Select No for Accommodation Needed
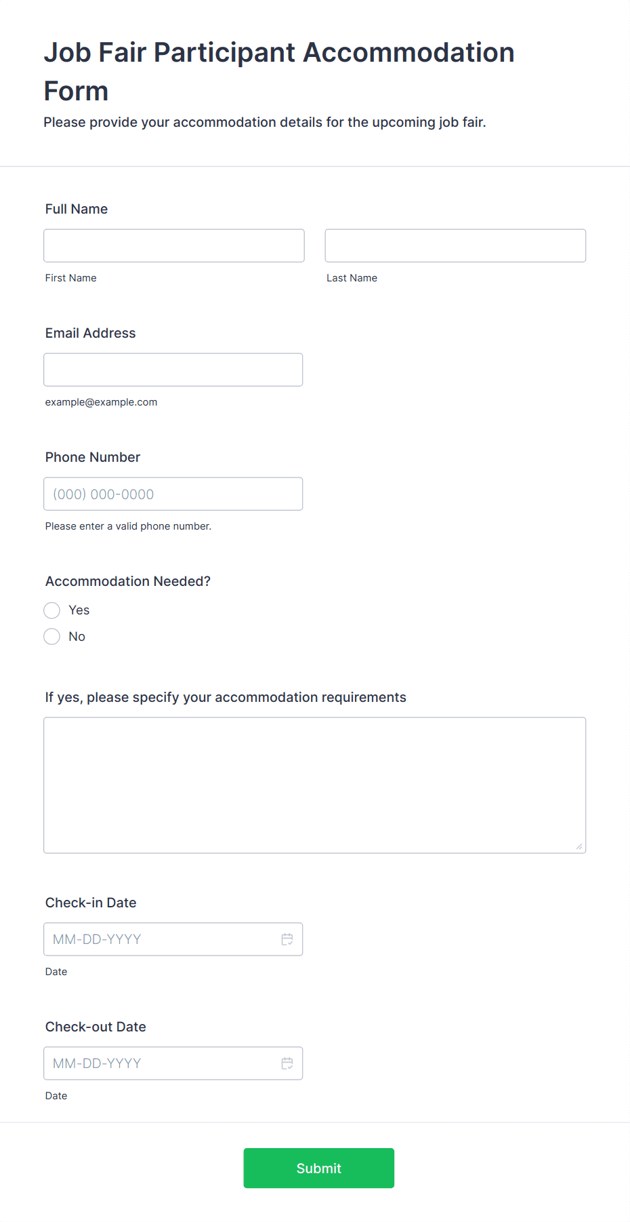The height and width of the screenshot is (1222, 630). [x=52, y=637]
